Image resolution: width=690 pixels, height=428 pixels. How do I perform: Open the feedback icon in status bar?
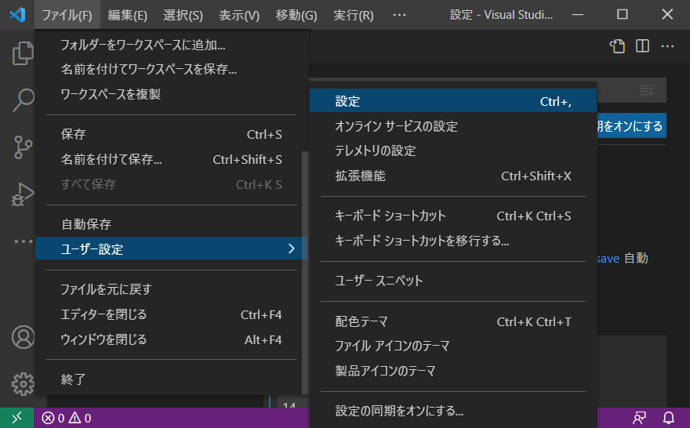click(639, 418)
